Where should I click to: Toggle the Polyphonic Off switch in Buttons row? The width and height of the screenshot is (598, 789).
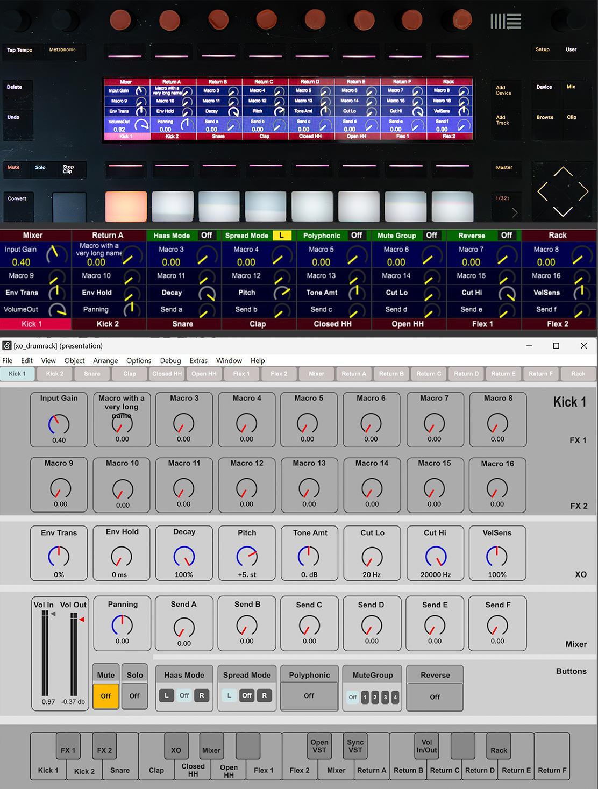309,696
